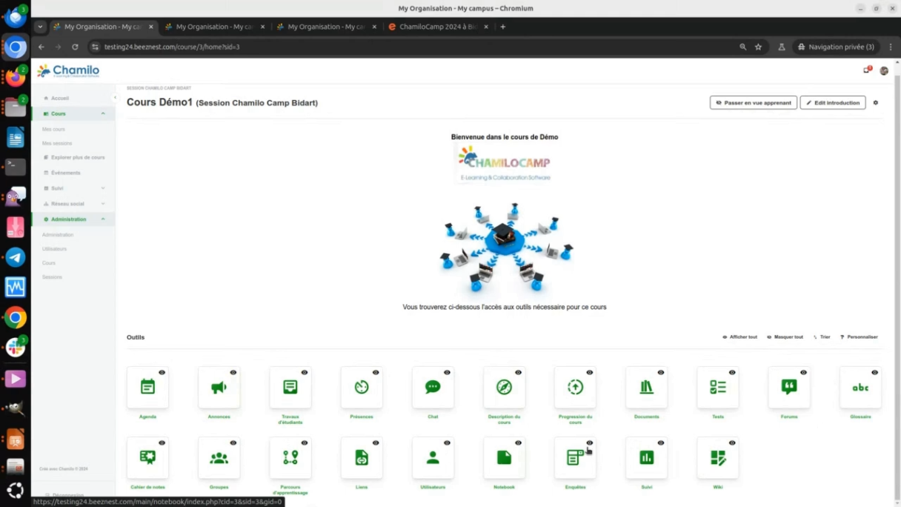This screenshot has height=507, width=901.
Task: Toggle visibility eye on Tests tool
Action: coord(732,372)
